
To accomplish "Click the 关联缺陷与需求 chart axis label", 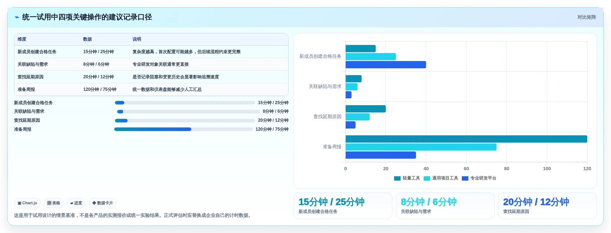I will click(x=325, y=87).
